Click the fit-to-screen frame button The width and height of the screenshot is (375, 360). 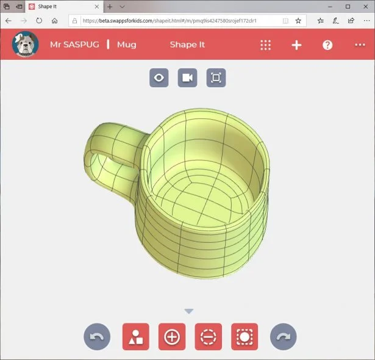point(216,77)
